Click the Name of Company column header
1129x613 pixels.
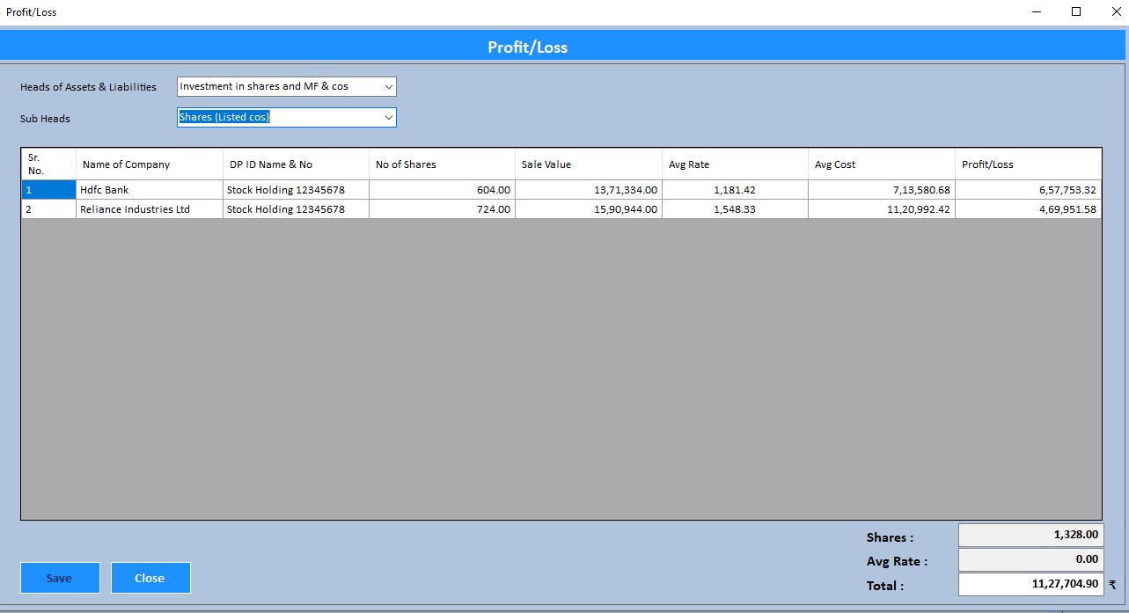pyautogui.click(x=149, y=164)
